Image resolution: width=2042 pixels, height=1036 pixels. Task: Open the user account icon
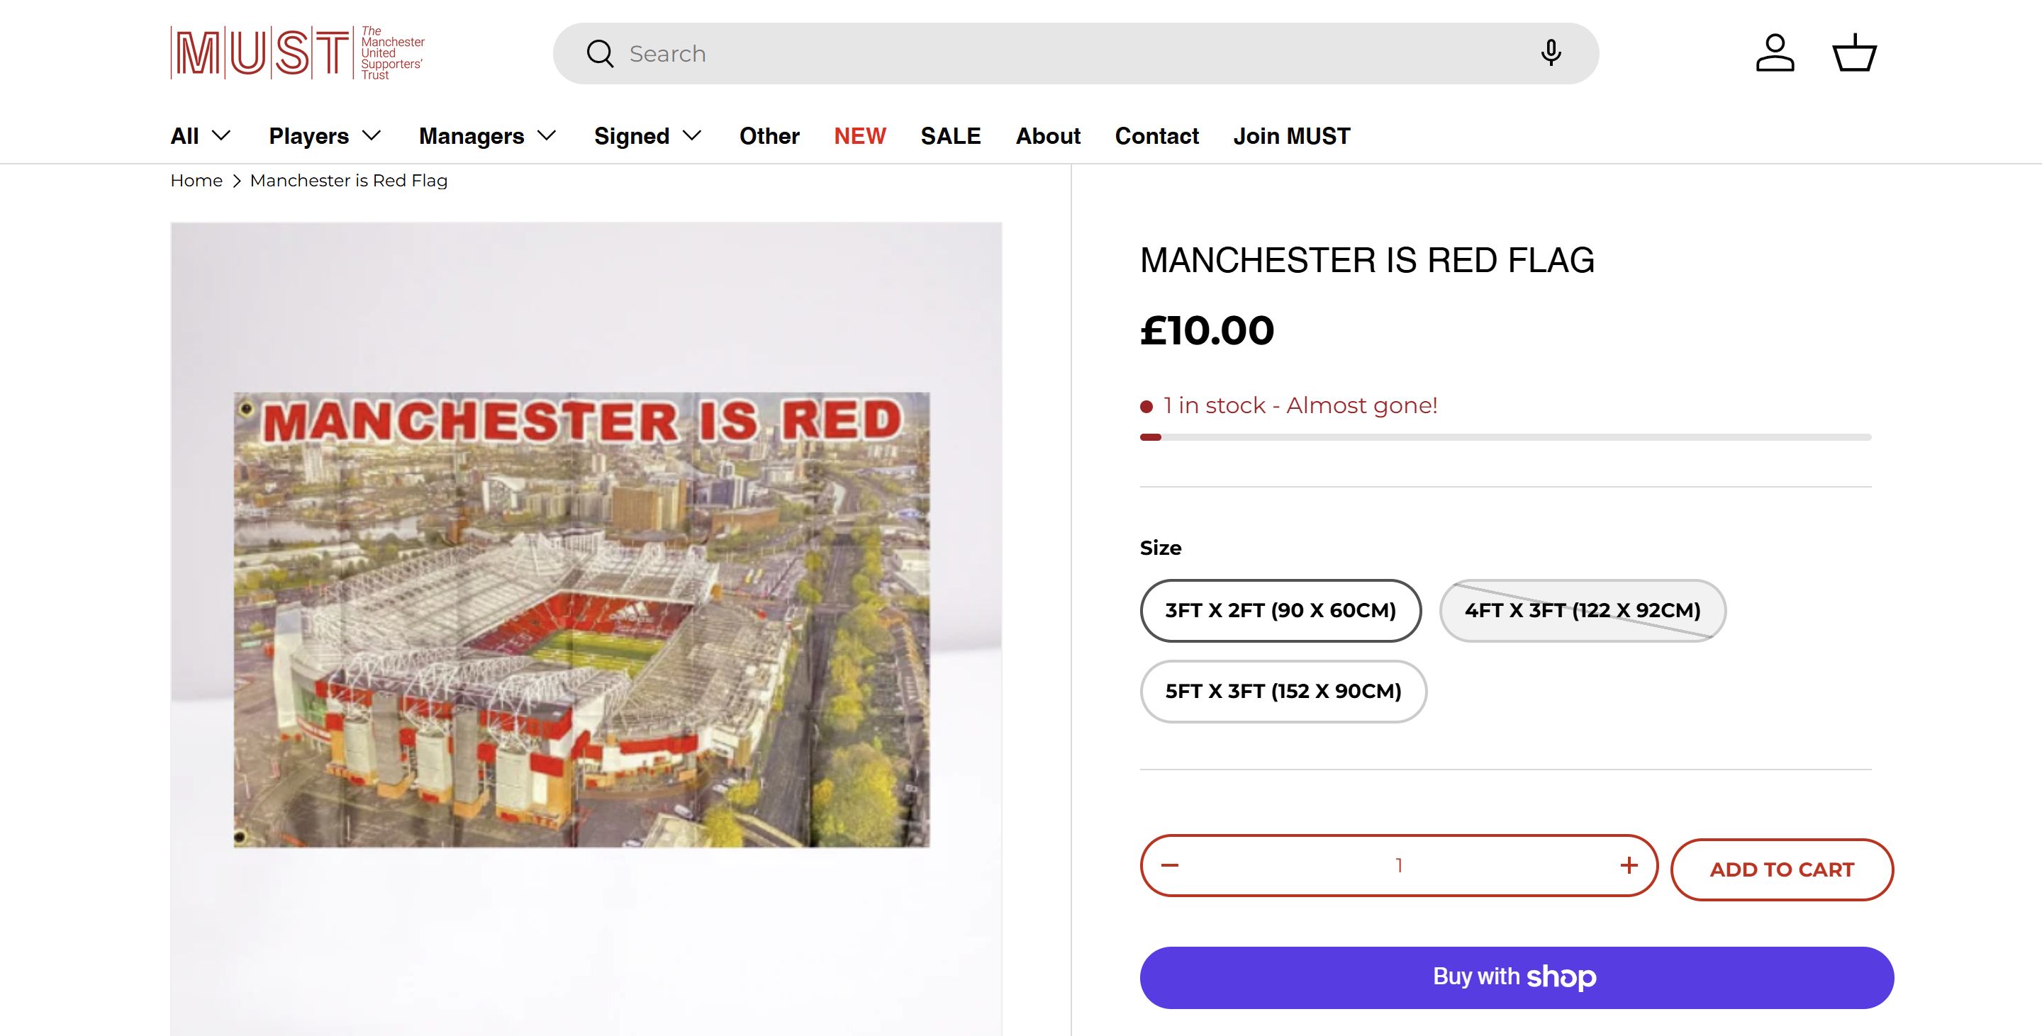click(x=1774, y=53)
